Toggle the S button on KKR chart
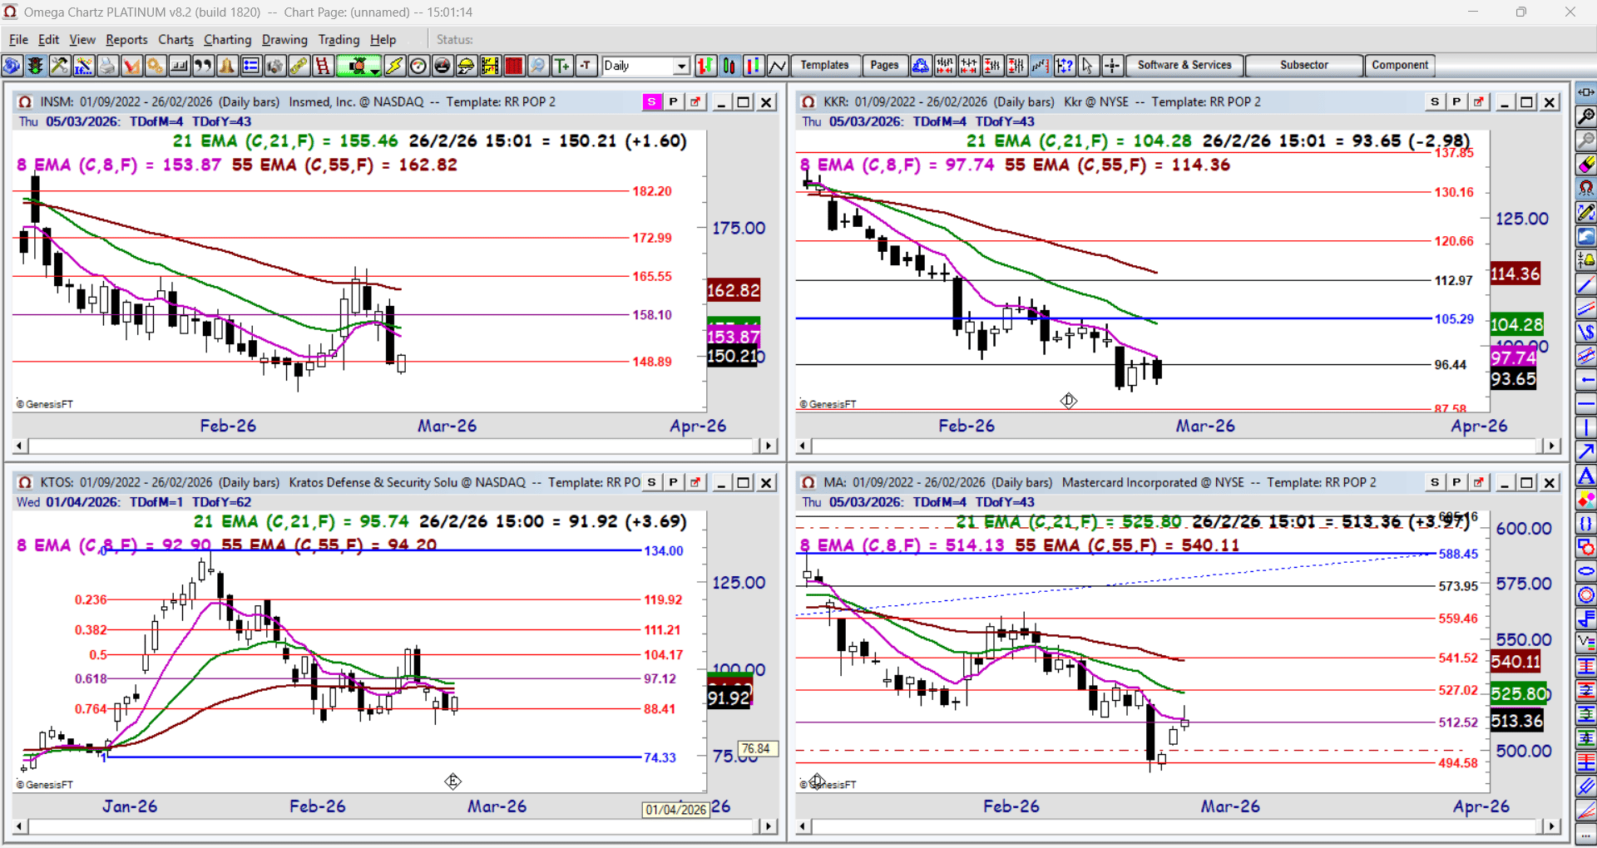The image size is (1597, 848). 1435,101
